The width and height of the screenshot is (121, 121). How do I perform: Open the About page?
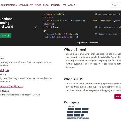[72, 5]
